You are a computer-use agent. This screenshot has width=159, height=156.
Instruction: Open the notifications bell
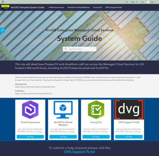pyautogui.click(x=142, y=2)
